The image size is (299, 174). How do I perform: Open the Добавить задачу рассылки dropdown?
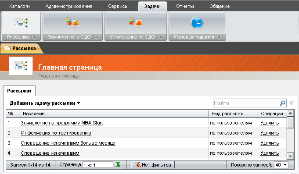pos(45,103)
